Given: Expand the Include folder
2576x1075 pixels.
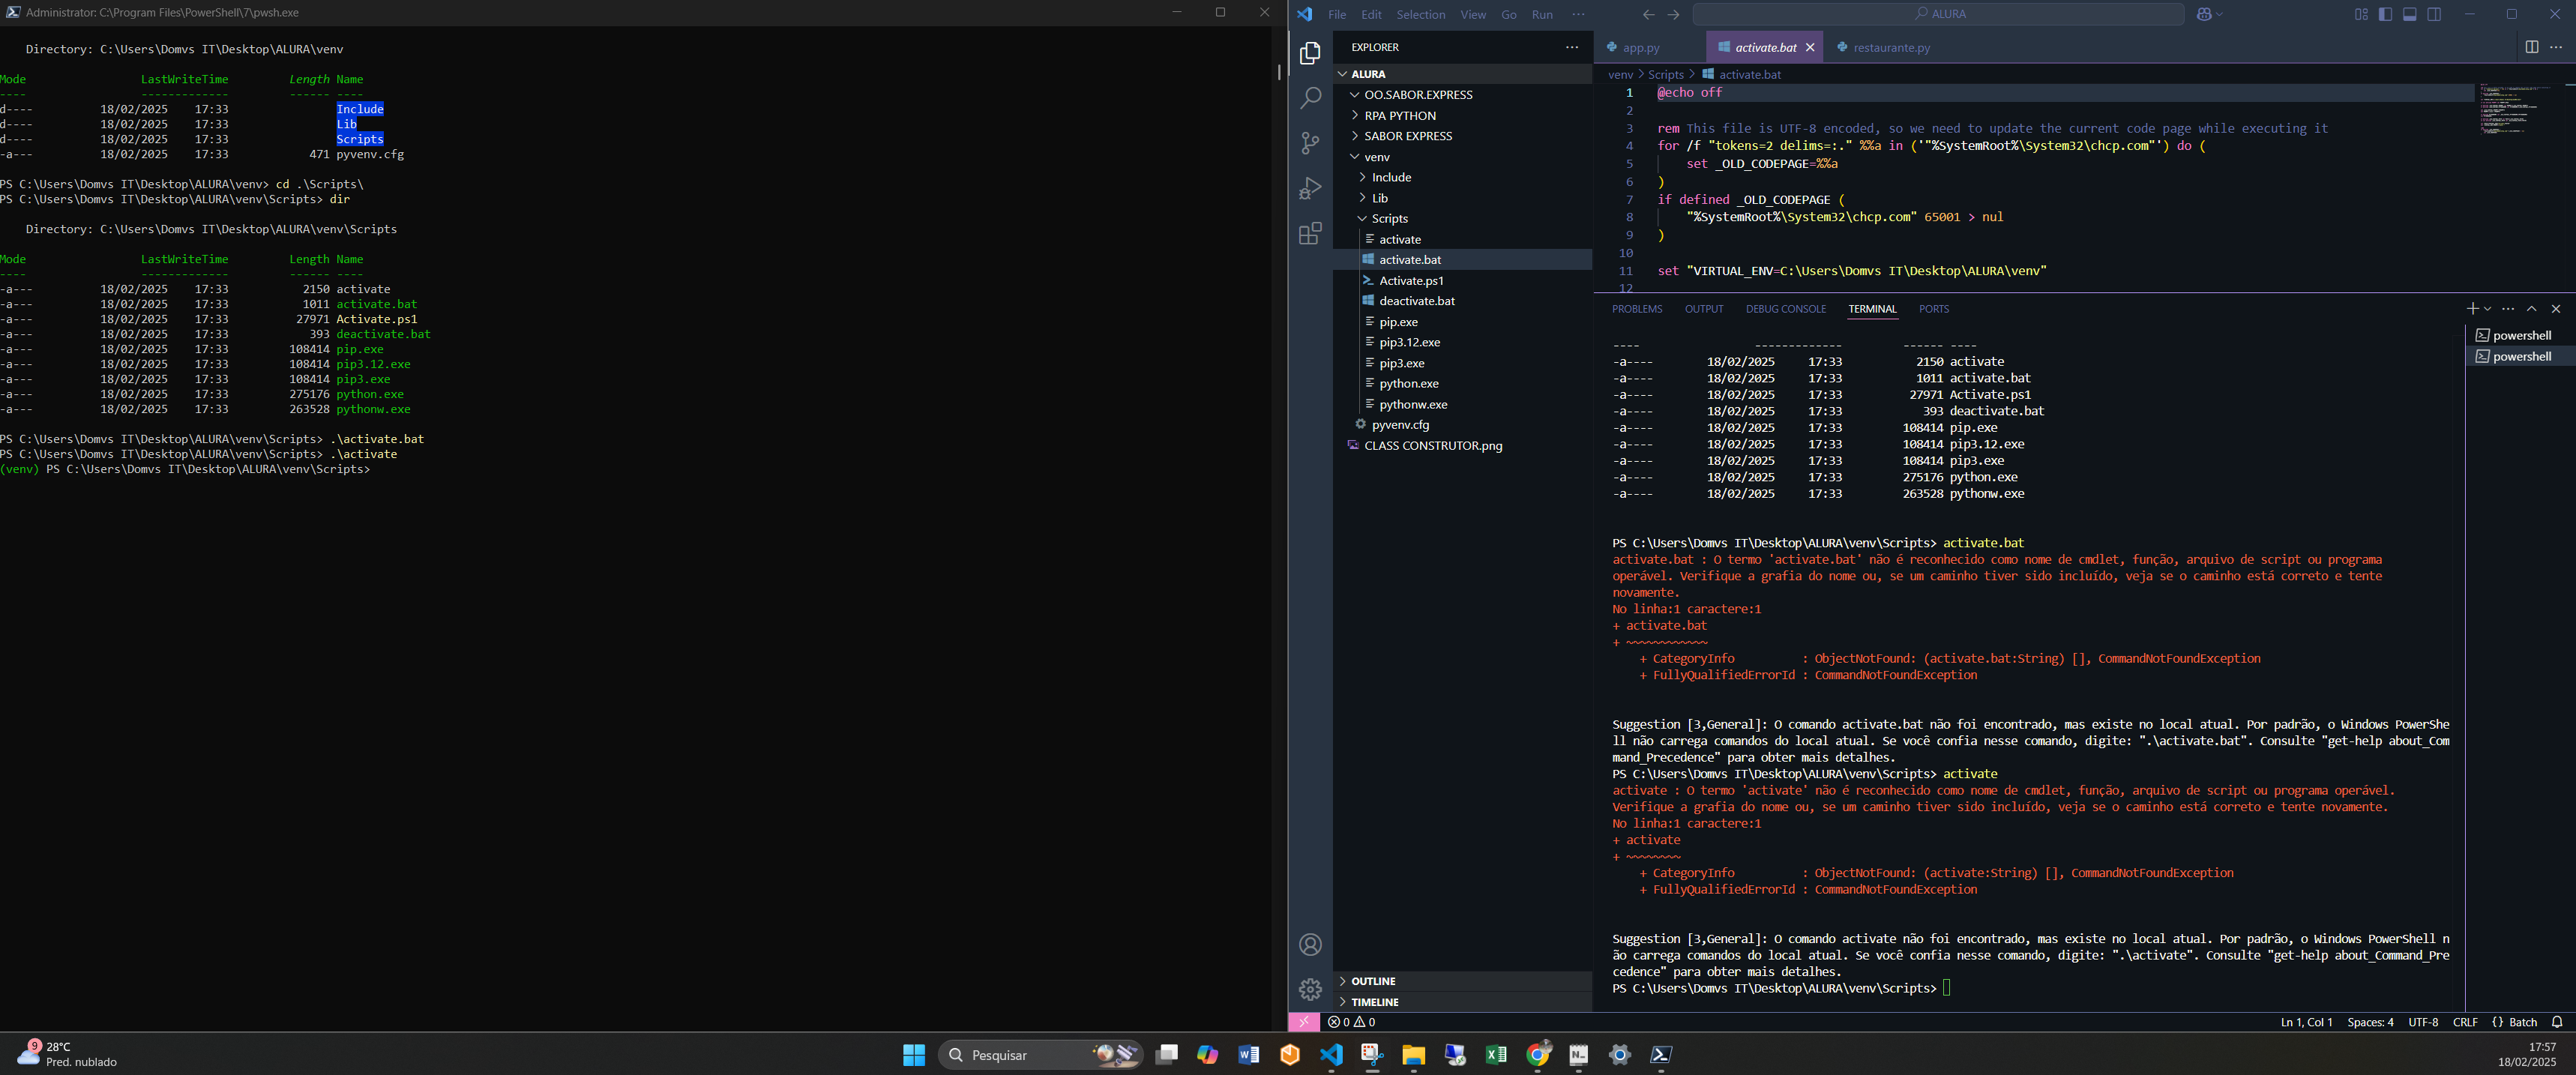Looking at the screenshot, I should click(1463, 177).
